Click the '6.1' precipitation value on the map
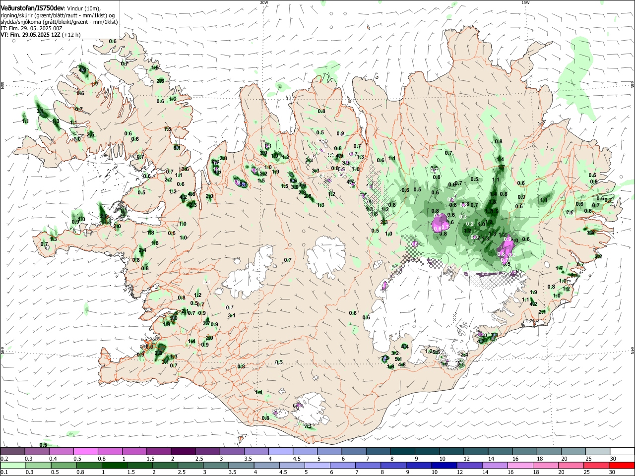This screenshot has width=635, height=476. (x=177, y=148)
